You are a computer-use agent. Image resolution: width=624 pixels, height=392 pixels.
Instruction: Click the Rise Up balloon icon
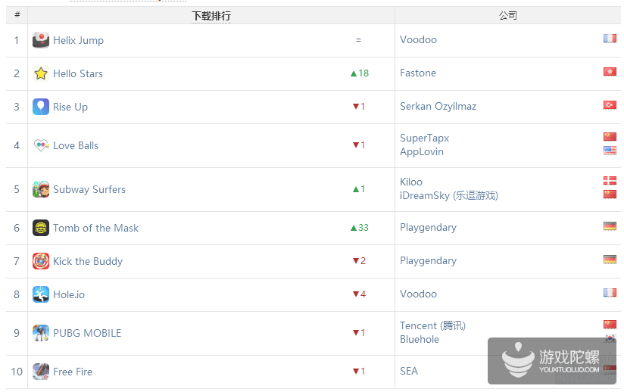coord(41,107)
